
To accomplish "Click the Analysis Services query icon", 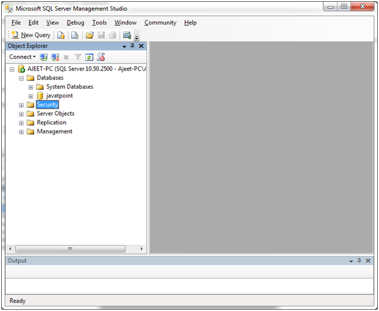I will (75, 35).
